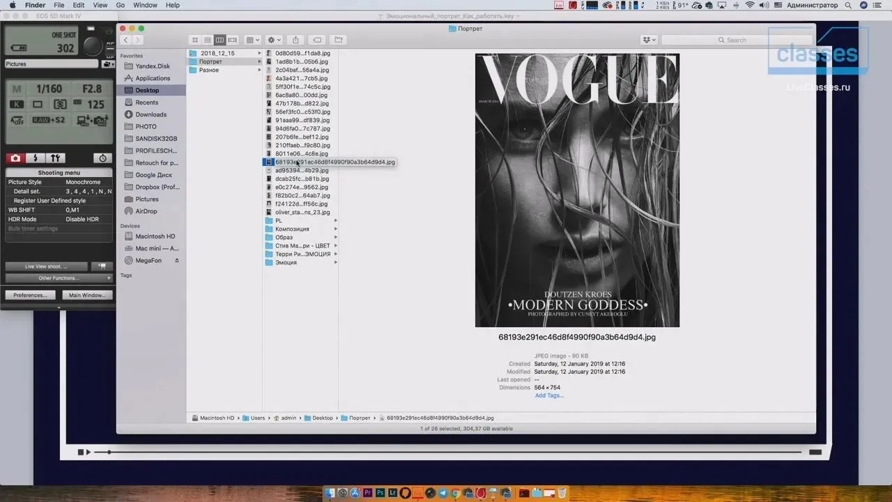The width and height of the screenshot is (892, 502).
Task: Click the Vogue cover preview image
Action: click(x=577, y=190)
